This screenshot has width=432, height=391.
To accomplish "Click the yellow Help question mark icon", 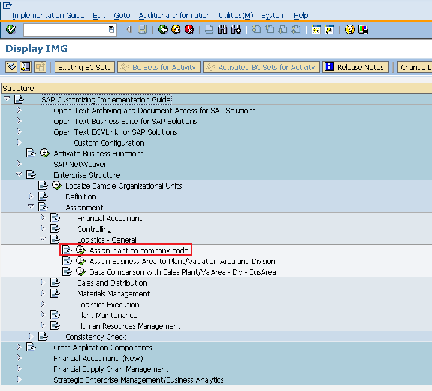I will point(350,29).
